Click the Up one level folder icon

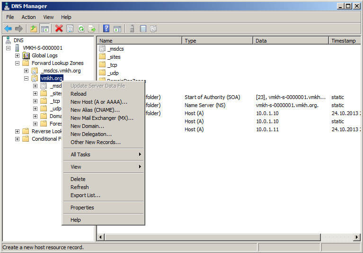(x=34, y=29)
